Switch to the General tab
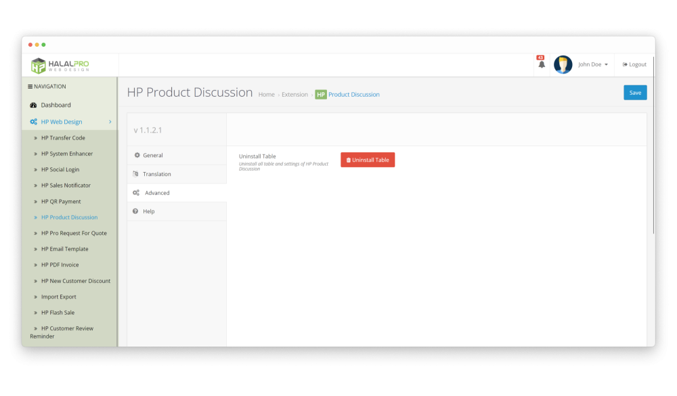 [152, 156]
